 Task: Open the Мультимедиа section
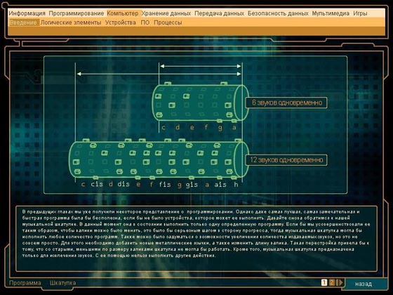click(x=331, y=13)
